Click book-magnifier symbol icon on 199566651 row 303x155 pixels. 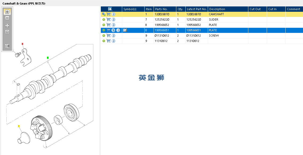coord(125,30)
